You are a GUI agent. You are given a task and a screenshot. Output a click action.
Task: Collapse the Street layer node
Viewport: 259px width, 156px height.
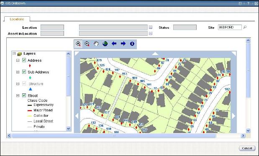pyautogui.click(x=18, y=96)
